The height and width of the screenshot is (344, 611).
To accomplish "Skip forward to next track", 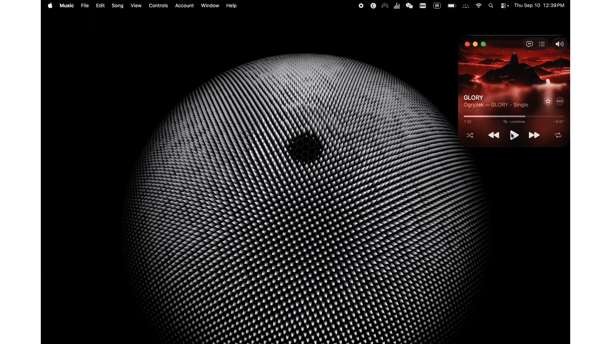I will coord(534,135).
